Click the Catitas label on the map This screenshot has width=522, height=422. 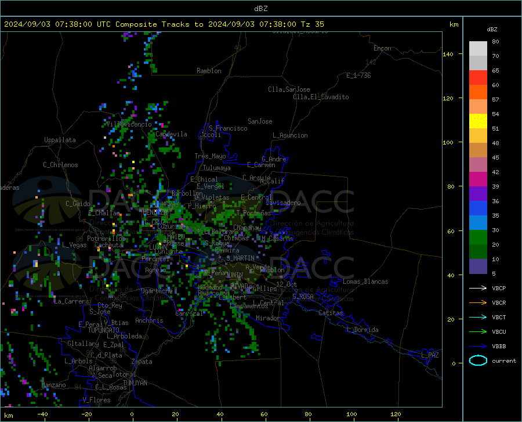coord(331,313)
